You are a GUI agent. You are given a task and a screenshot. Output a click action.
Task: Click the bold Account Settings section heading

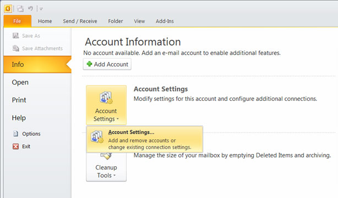[x=161, y=89]
